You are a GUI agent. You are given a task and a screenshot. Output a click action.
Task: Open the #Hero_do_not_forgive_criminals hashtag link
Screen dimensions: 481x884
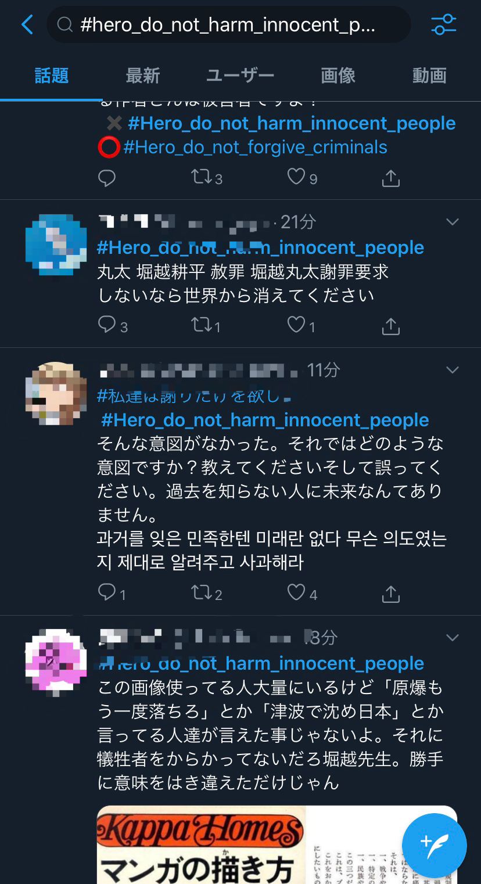tap(255, 147)
